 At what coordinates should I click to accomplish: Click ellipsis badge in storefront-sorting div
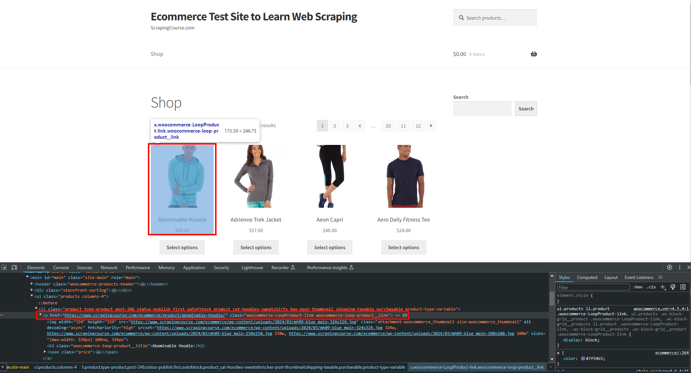pos(114,291)
